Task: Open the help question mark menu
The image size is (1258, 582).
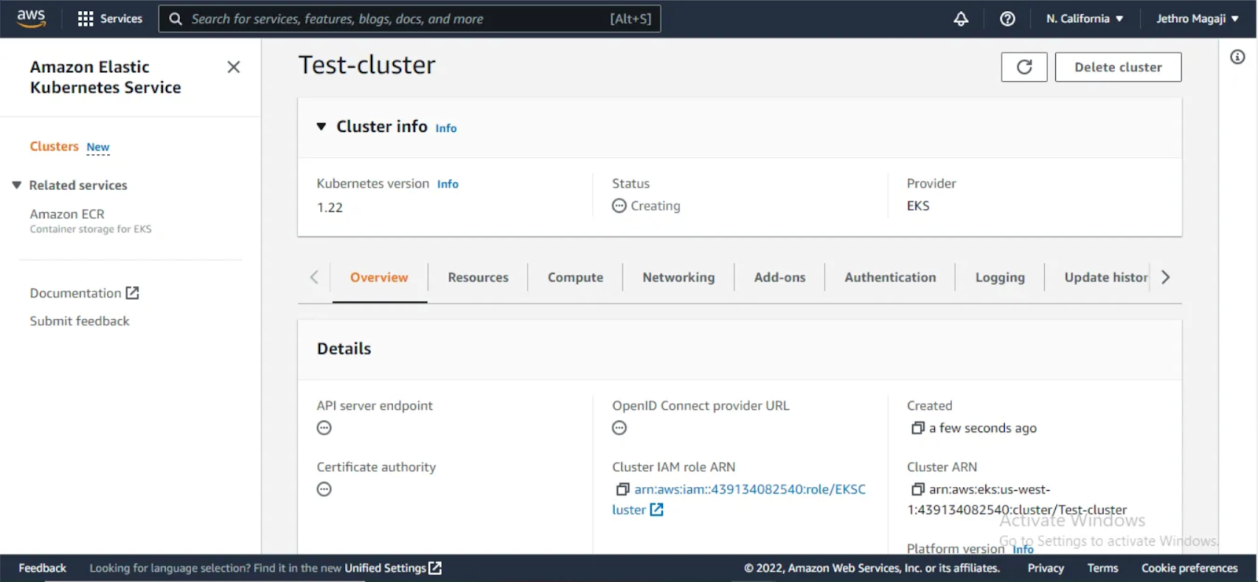Action: click(1007, 19)
